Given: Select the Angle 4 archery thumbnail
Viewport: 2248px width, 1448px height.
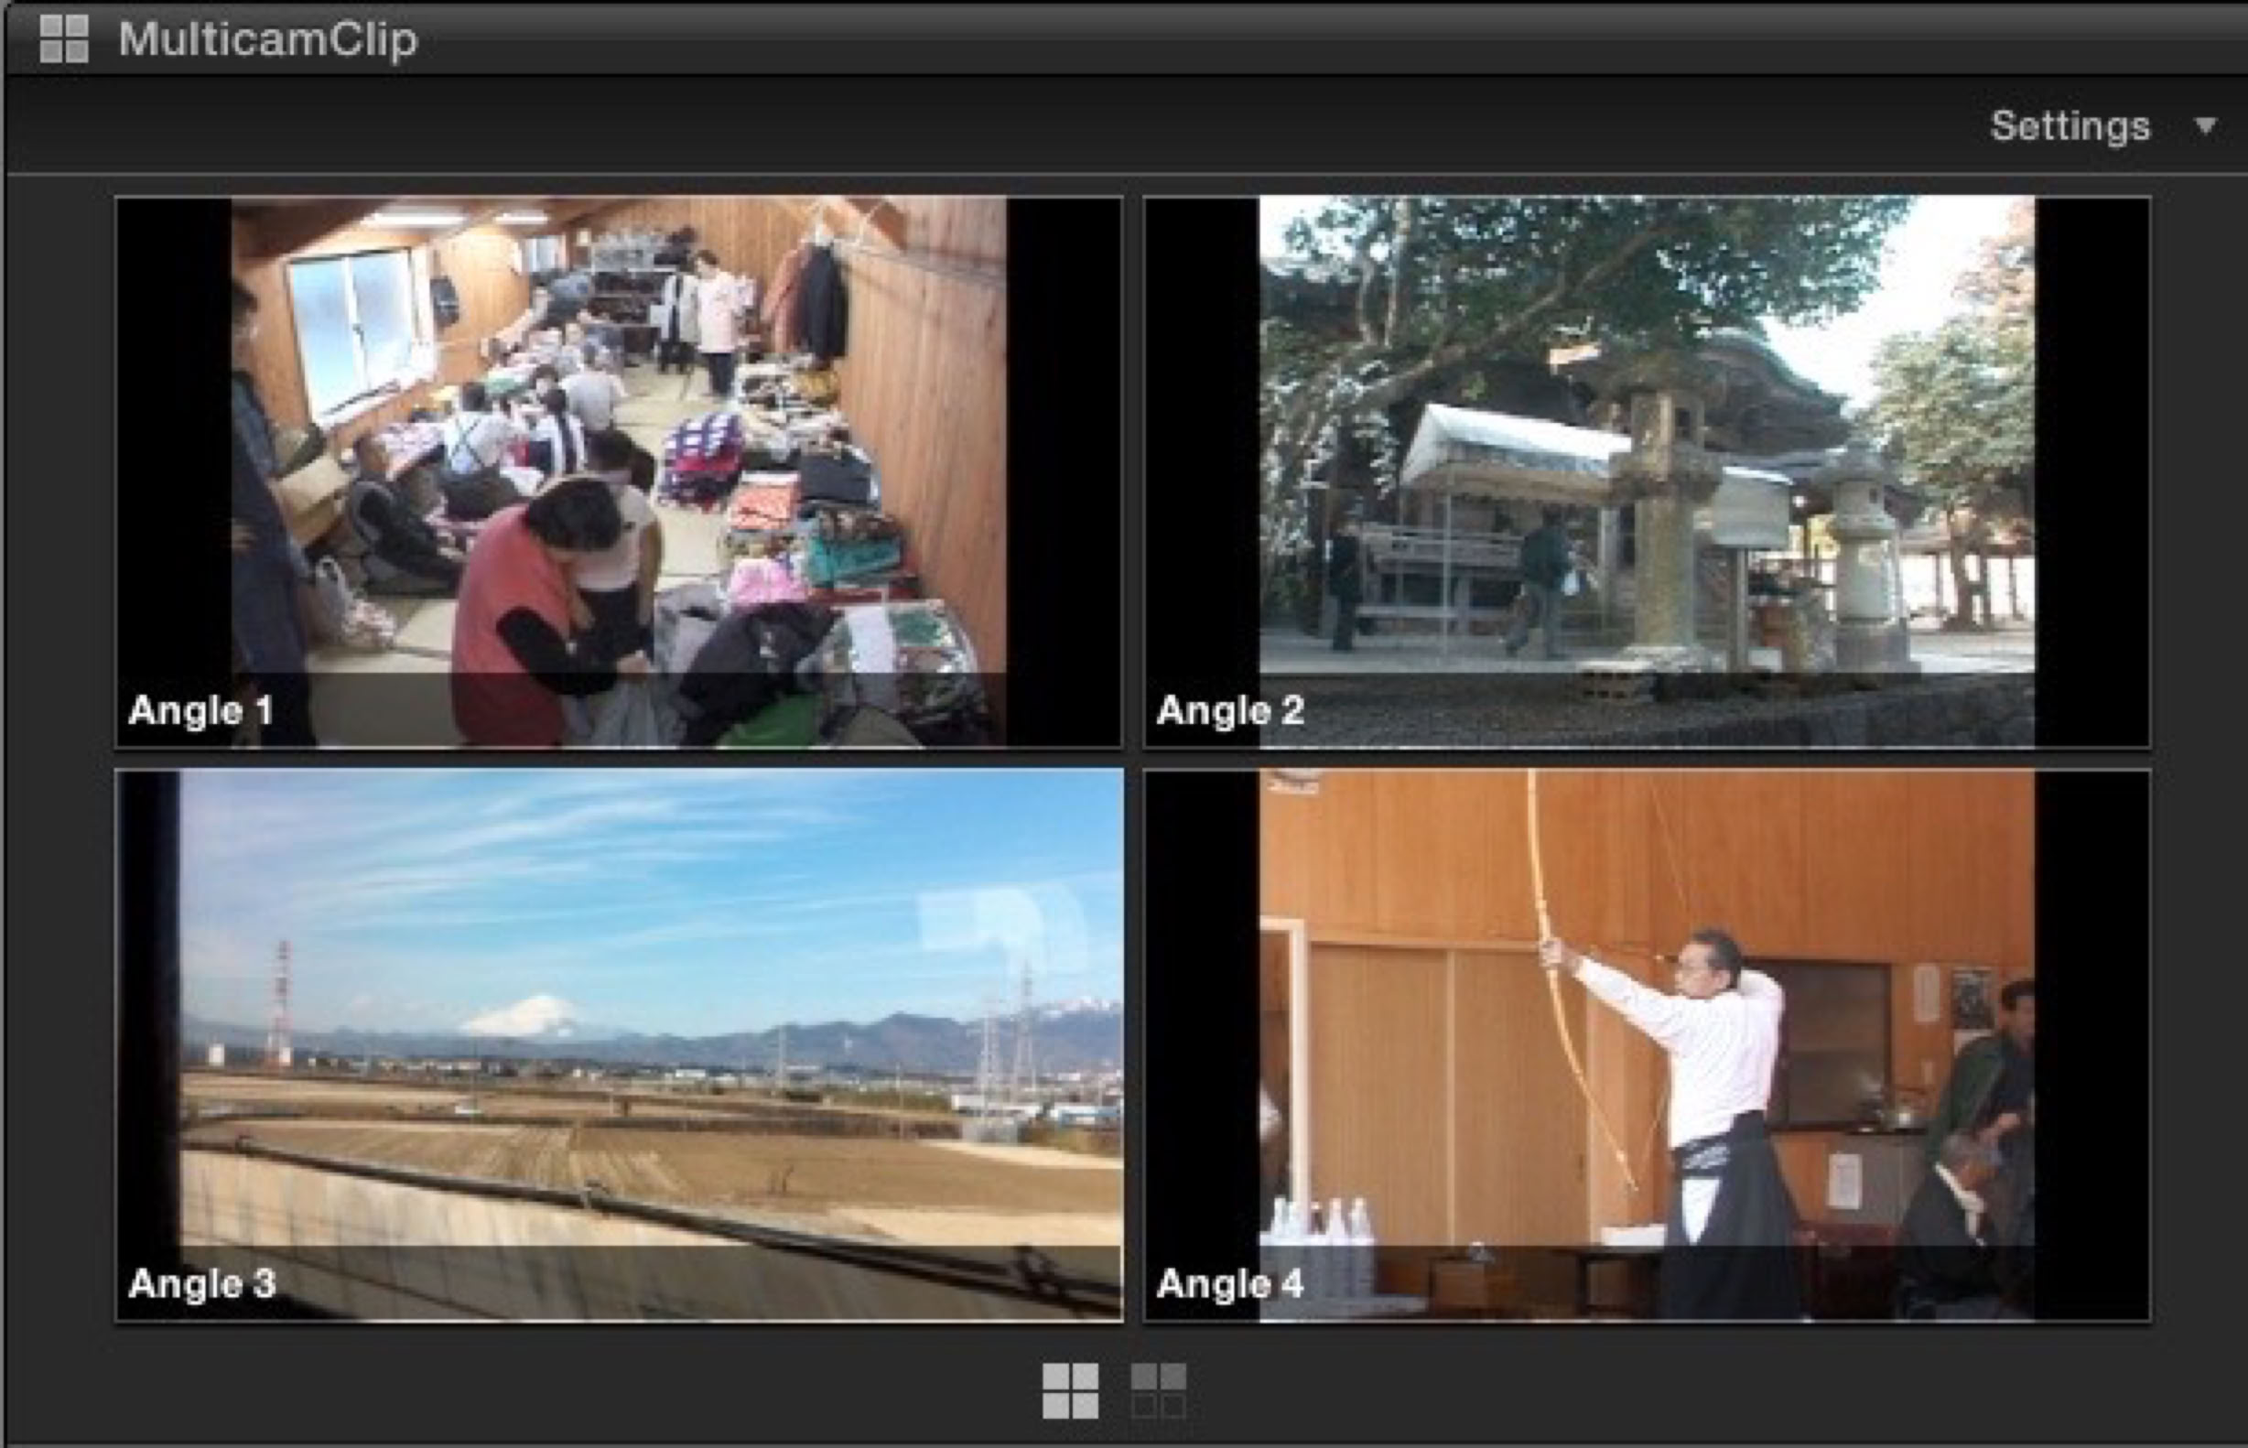Looking at the screenshot, I should coord(1646,1015).
